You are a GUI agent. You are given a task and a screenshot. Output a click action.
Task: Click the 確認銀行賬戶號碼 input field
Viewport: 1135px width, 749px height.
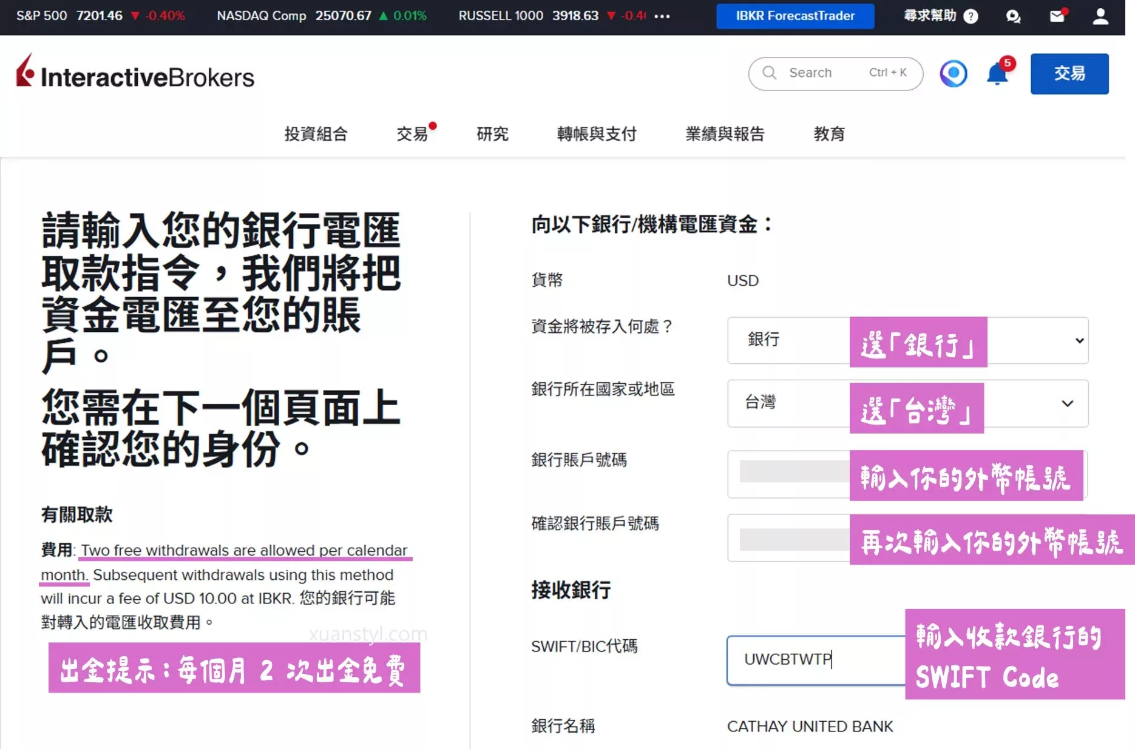907,538
